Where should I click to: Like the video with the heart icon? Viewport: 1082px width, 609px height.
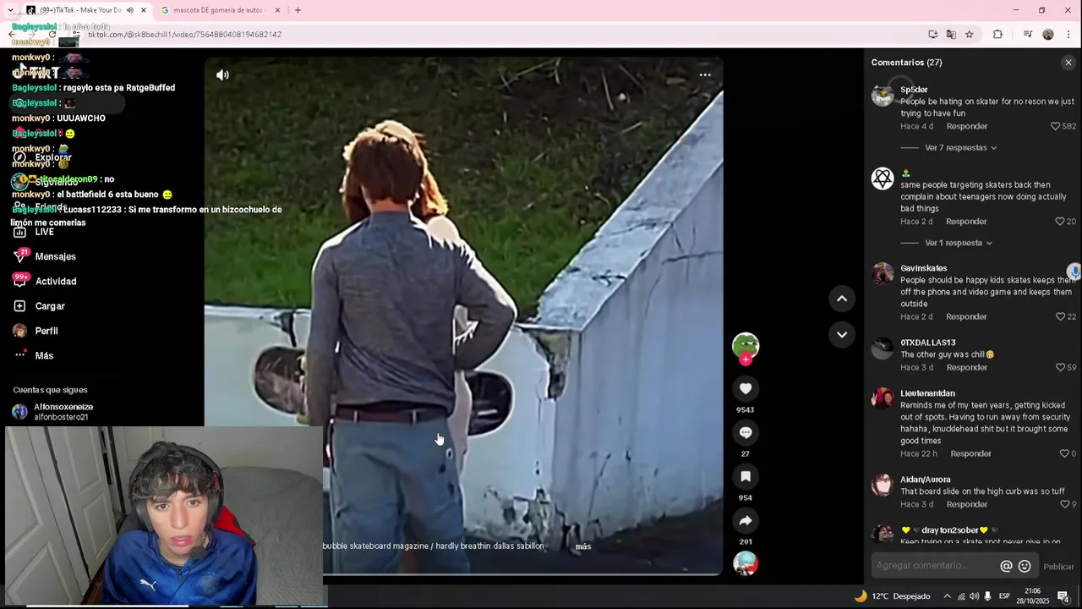746,388
